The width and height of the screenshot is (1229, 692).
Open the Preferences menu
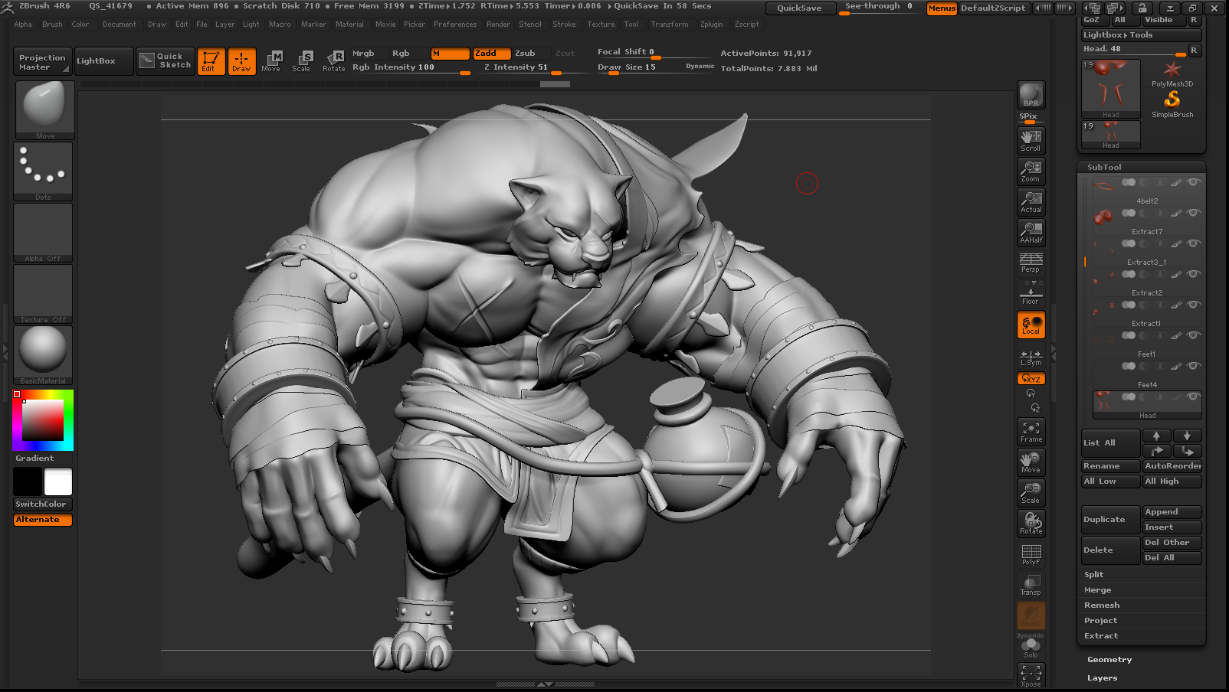455,24
